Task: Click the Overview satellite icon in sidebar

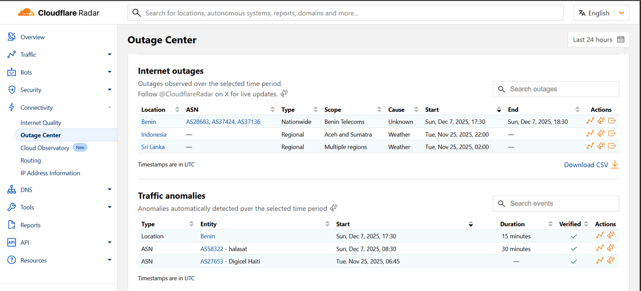Action: click(12, 37)
